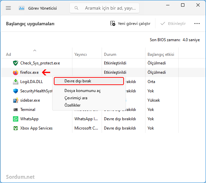Image resolution: width=206 pixels, height=183 pixels.
Task: Click Yeni görevi çalıştır button
Action: coord(130,24)
